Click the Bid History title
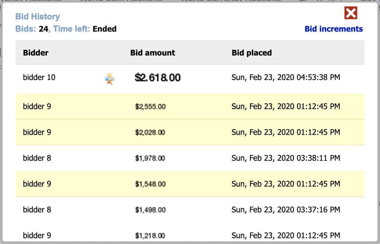Image resolution: width=380 pixels, height=244 pixels. pos(37,16)
